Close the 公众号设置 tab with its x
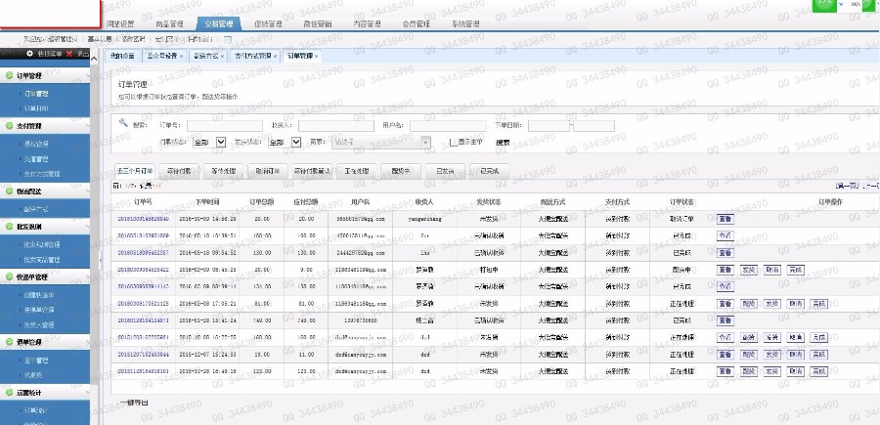The height and width of the screenshot is (425, 880). (181, 56)
